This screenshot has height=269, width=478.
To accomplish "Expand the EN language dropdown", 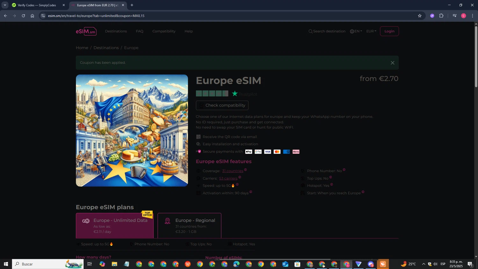I will coord(356,31).
